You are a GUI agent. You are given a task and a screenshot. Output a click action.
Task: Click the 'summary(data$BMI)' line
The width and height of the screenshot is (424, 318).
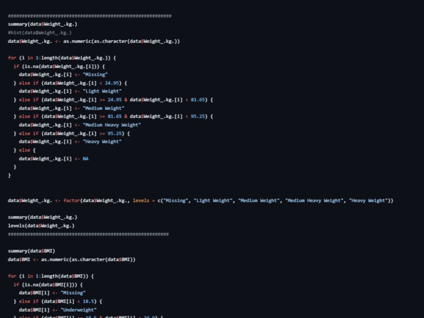point(31,251)
